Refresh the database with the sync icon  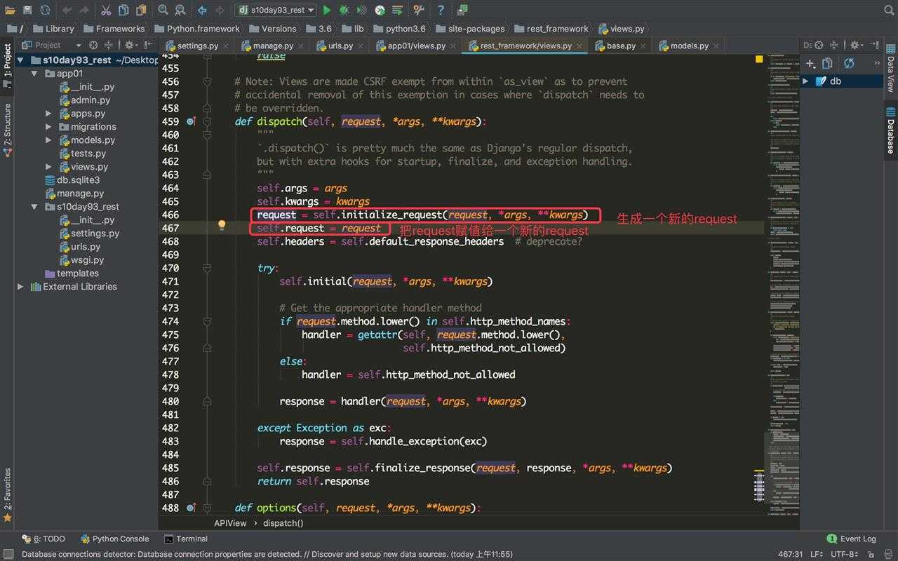click(x=849, y=63)
